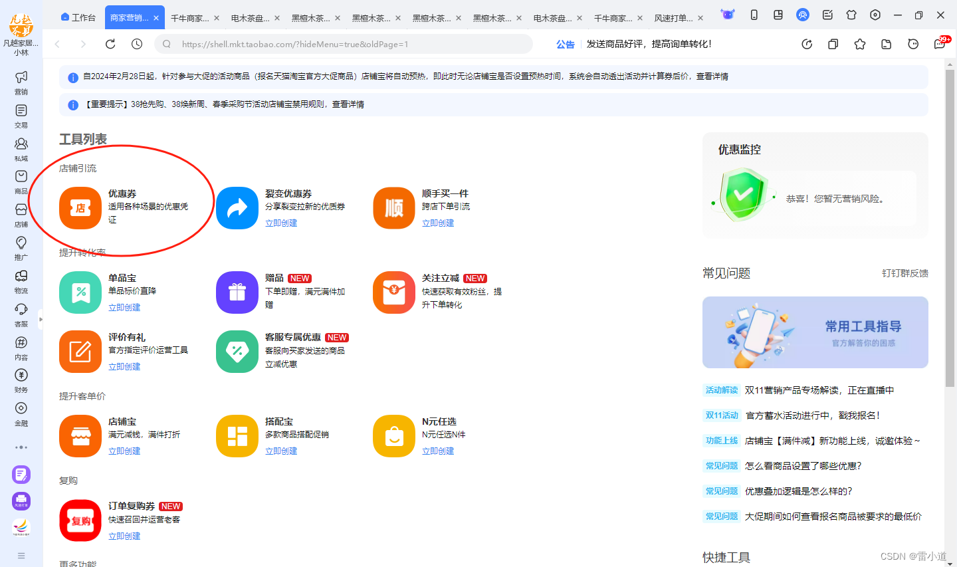This screenshot has width=957, height=567.
Task: Open the 公告 announcement text
Action: click(x=566, y=44)
